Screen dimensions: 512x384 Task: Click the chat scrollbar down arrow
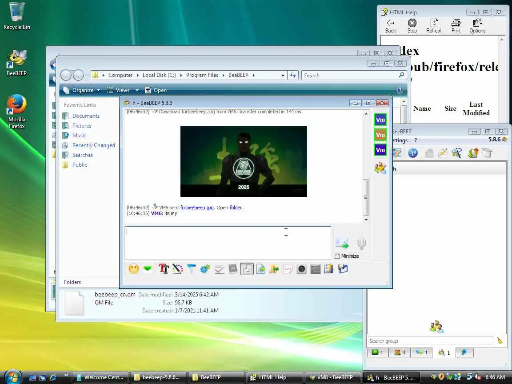(366, 220)
